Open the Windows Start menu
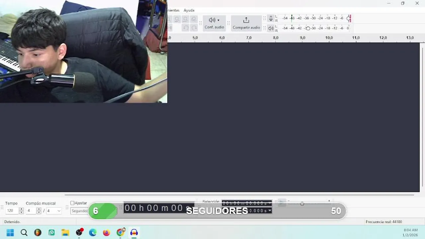The image size is (425, 239). 10,232
